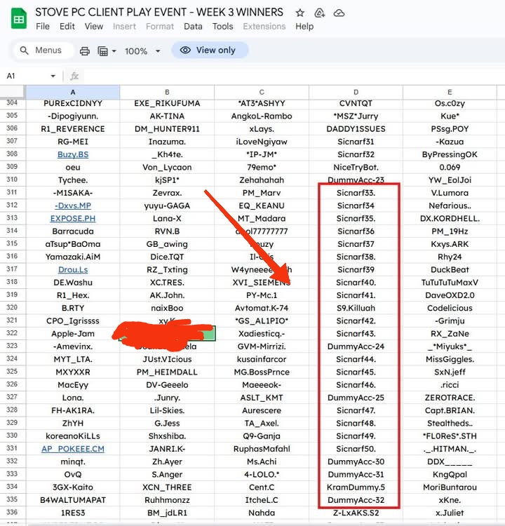Click the cell containing S9.Killuah
Screen dimensions: 505x526
(356, 308)
